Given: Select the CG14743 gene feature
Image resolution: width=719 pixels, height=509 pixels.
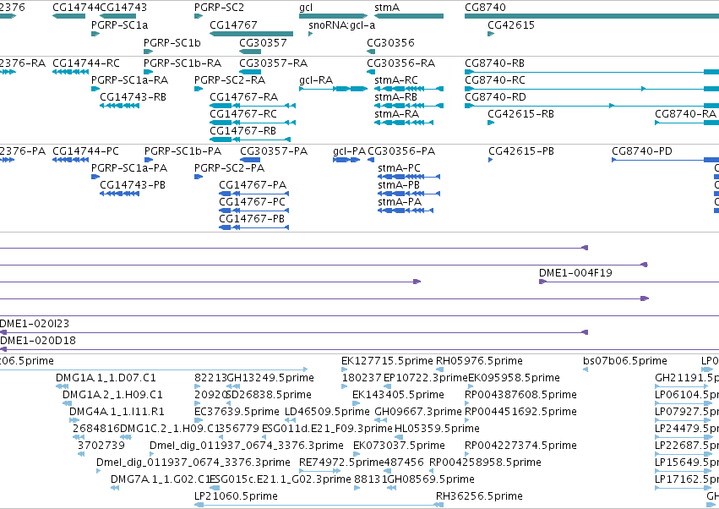Looking at the screenshot, I should click(117, 16).
